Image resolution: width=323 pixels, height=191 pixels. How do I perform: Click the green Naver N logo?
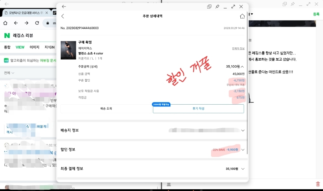pyautogui.click(x=7, y=35)
